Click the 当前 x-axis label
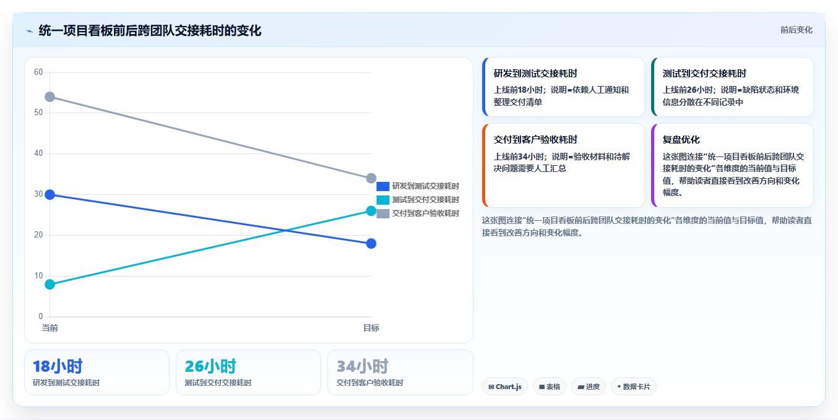 [50, 328]
